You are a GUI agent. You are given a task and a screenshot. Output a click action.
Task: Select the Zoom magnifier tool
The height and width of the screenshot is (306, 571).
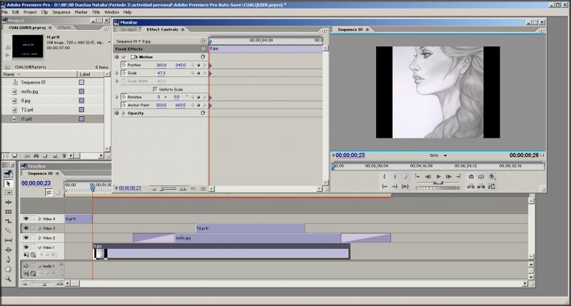click(8, 279)
